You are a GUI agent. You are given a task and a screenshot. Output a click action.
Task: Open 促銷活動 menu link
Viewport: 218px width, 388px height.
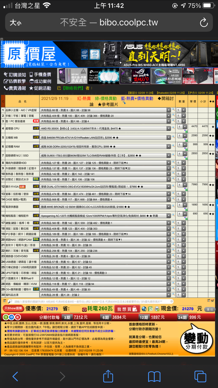[x=40, y=88]
